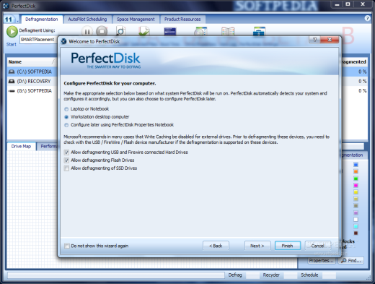375x284 pixels.
Task: Click the Back button in wizard
Action: click(x=216, y=246)
